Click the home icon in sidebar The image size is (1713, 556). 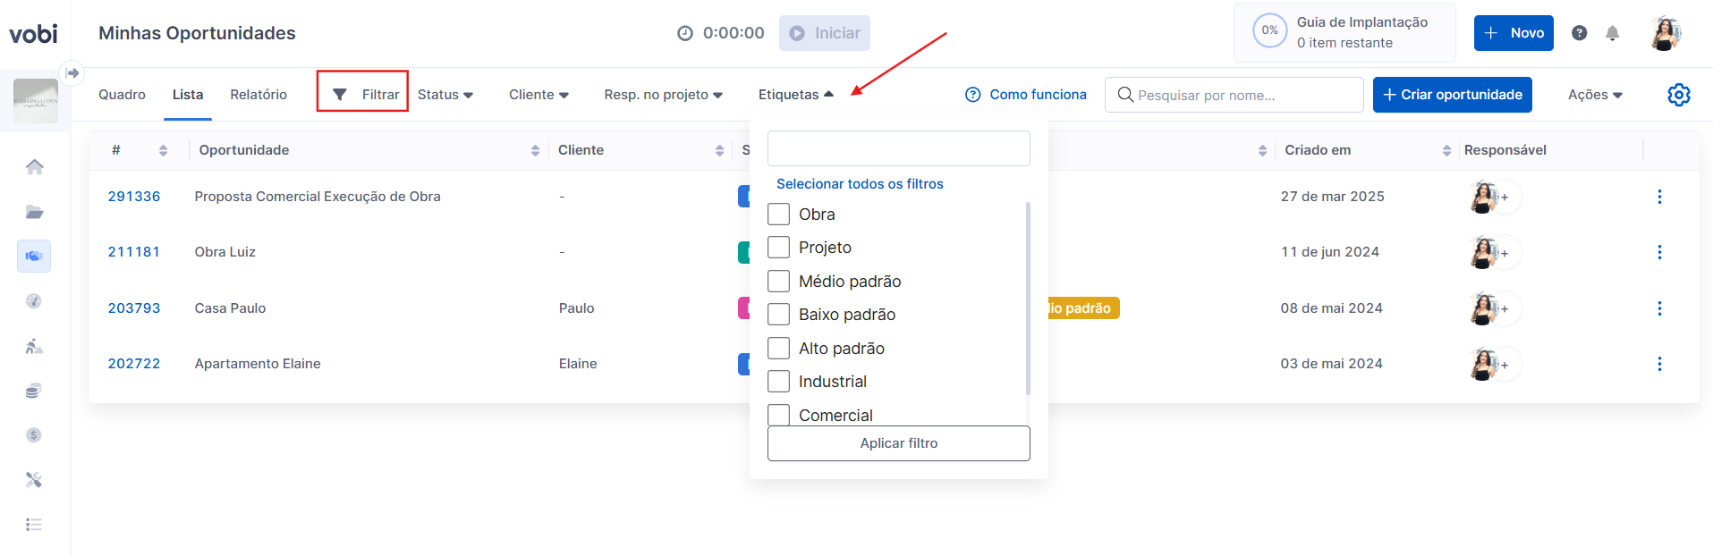click(34, 167)
